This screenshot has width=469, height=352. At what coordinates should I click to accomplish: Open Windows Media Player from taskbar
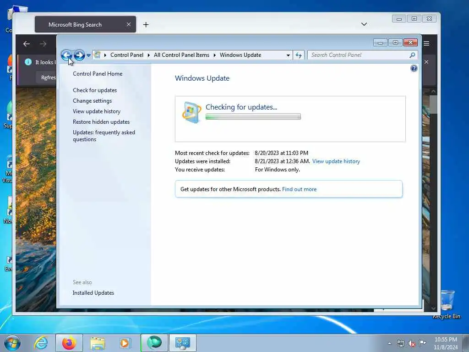[x=125, y=343]
